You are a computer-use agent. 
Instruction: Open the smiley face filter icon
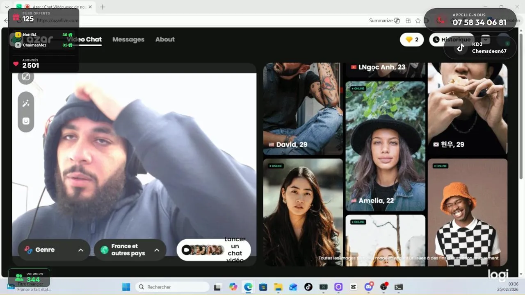click(x=26, y=121)
